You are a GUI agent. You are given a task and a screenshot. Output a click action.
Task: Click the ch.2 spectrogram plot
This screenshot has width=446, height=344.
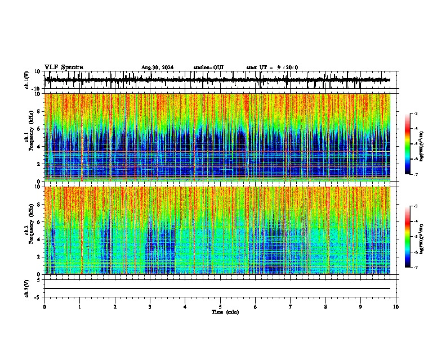click(x=217, y=230)
